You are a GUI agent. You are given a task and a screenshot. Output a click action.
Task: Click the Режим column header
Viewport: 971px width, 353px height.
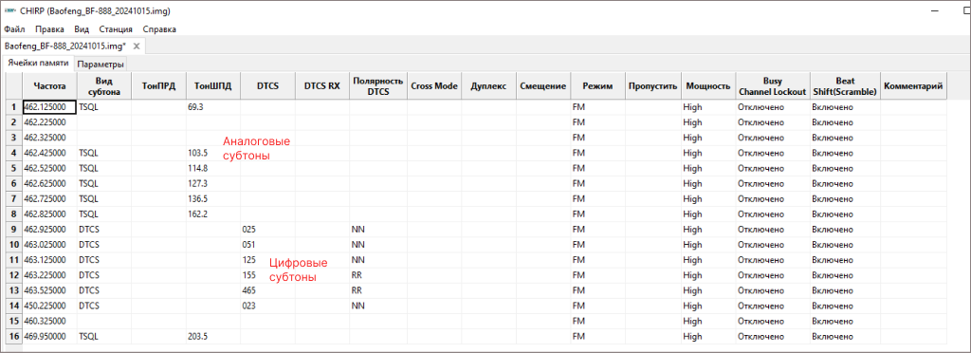pyautogui.click(x=598, y=86)
